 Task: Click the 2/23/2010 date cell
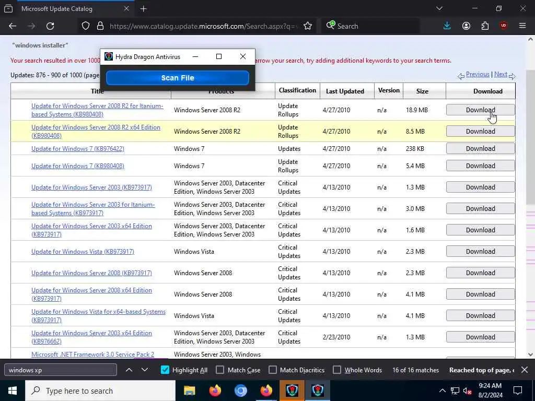(336, 337)
